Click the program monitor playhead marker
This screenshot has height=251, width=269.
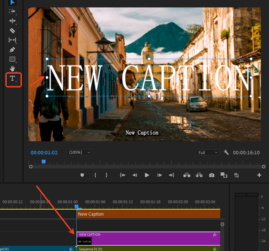click(44, 162)
